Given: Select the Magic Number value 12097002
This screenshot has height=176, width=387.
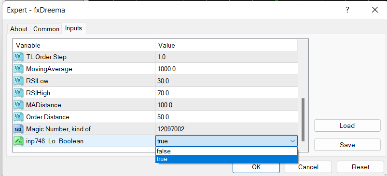Looking at the screenshot, I should [x=171, y=129].
